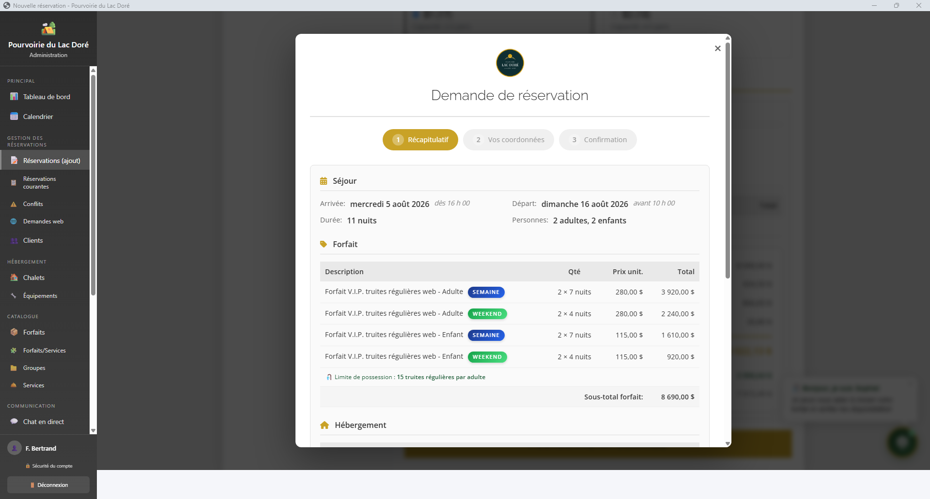930x499 pixels.
Task: Open Conflits menu entry
Action: tap(45, 204)
